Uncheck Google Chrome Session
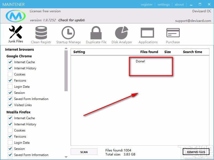 (10, 93)
